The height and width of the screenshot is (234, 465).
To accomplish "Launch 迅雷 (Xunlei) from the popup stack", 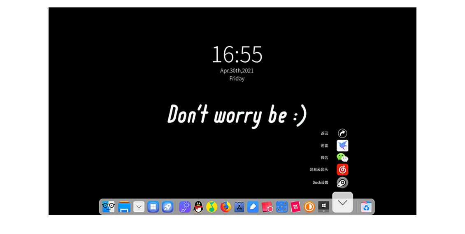I will (x=342, y=146).
